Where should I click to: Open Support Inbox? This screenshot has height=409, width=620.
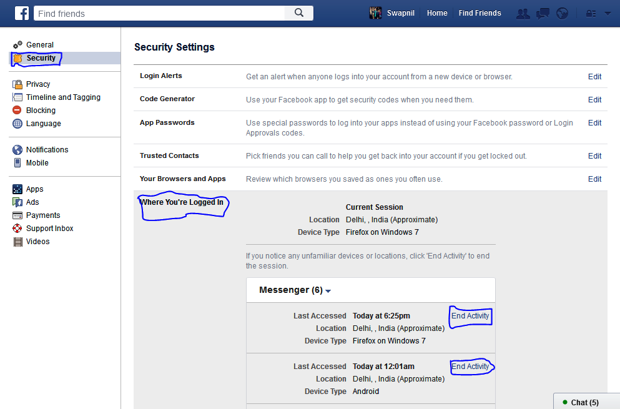[50, 229]
